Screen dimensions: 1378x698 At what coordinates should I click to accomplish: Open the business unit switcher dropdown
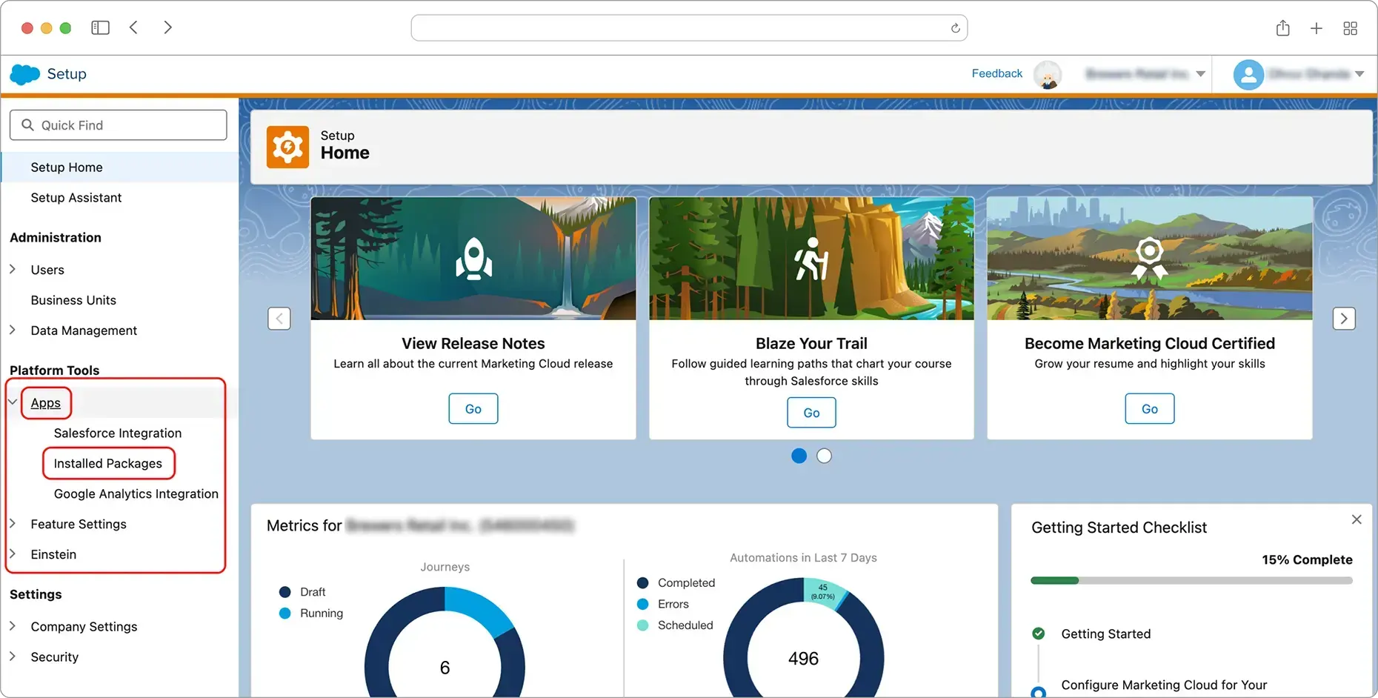coord(1200,74)
